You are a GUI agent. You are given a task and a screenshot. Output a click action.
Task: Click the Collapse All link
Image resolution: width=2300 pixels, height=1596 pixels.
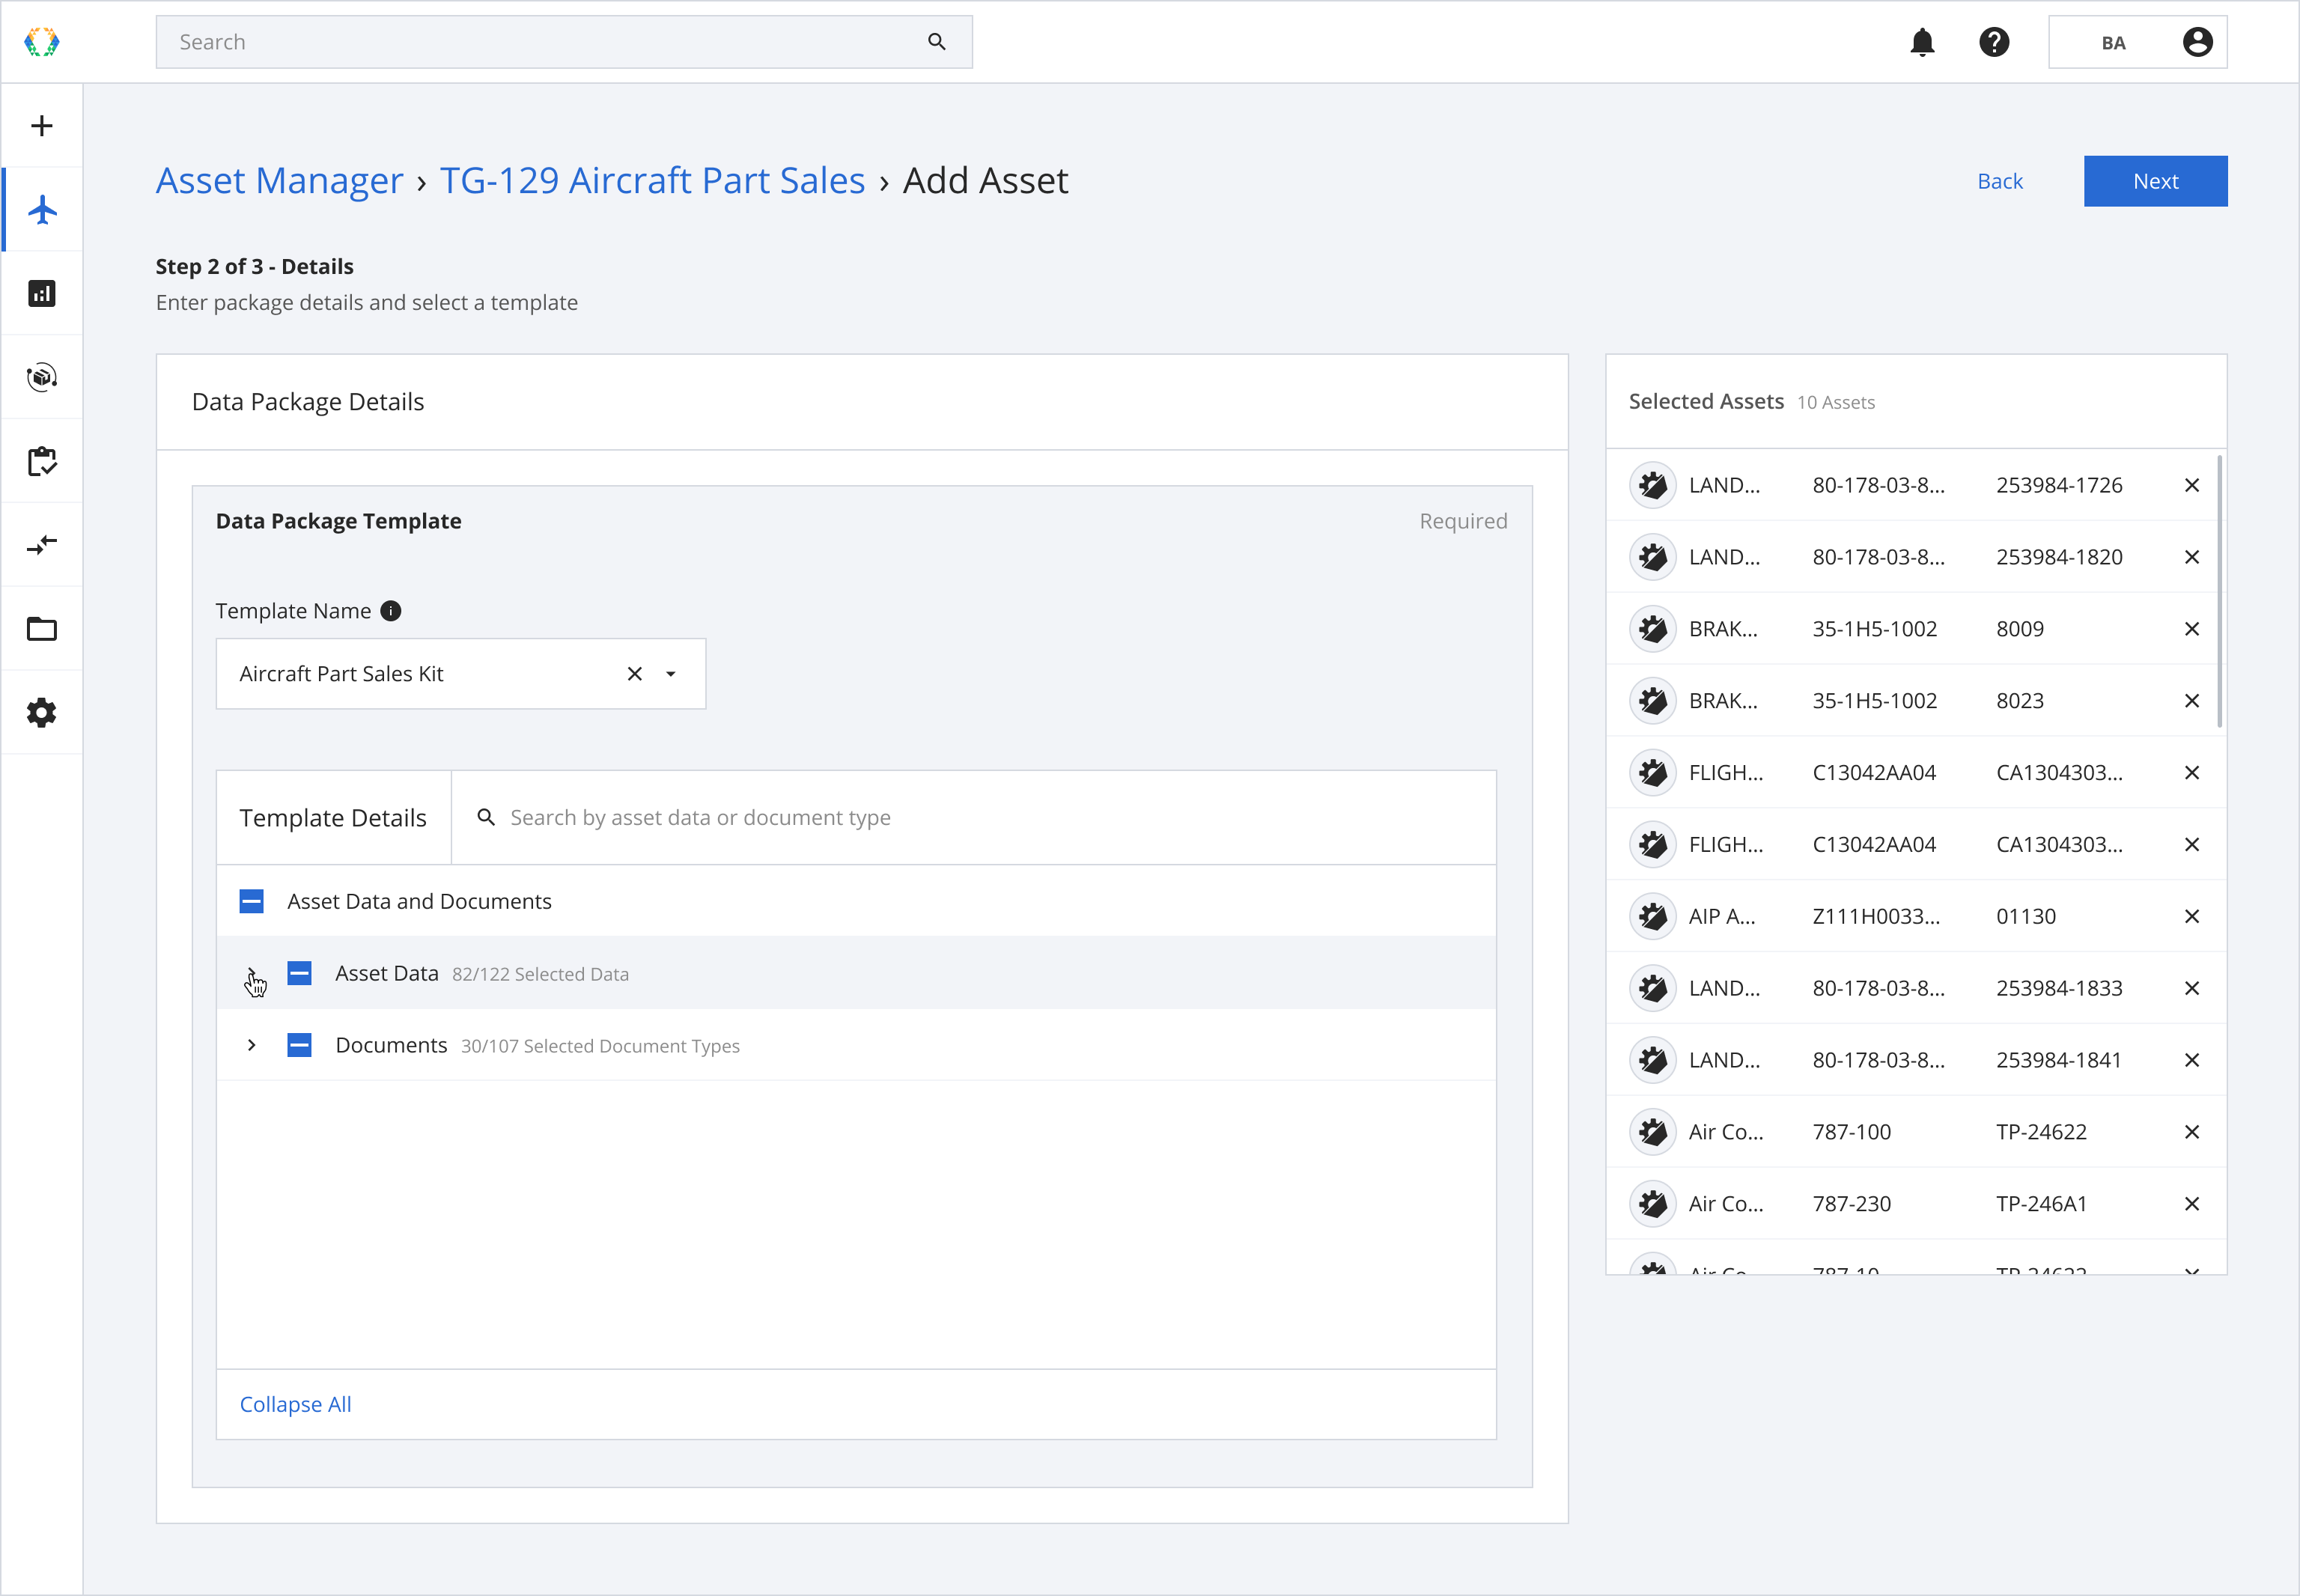tap(295, 1404)
